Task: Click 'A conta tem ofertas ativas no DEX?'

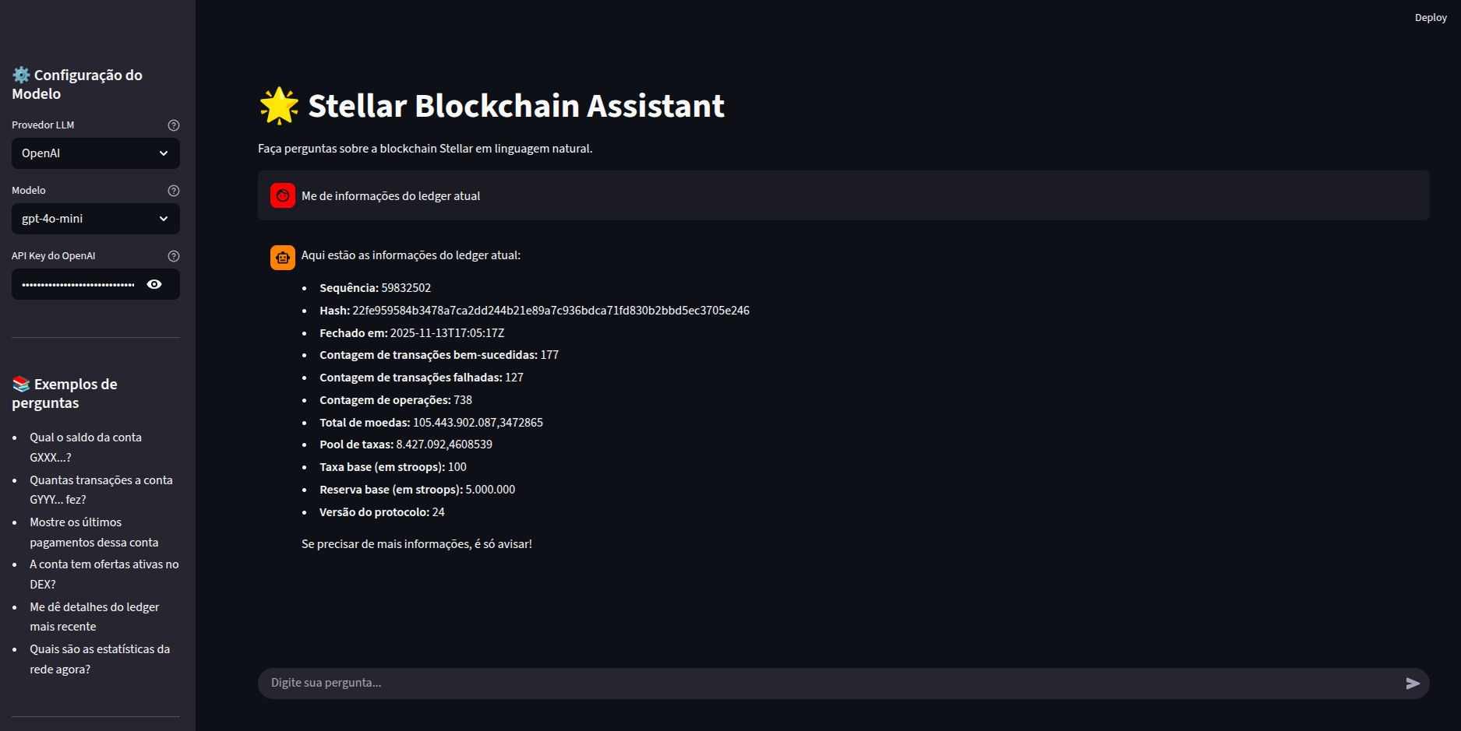Action: click(104, 574)
